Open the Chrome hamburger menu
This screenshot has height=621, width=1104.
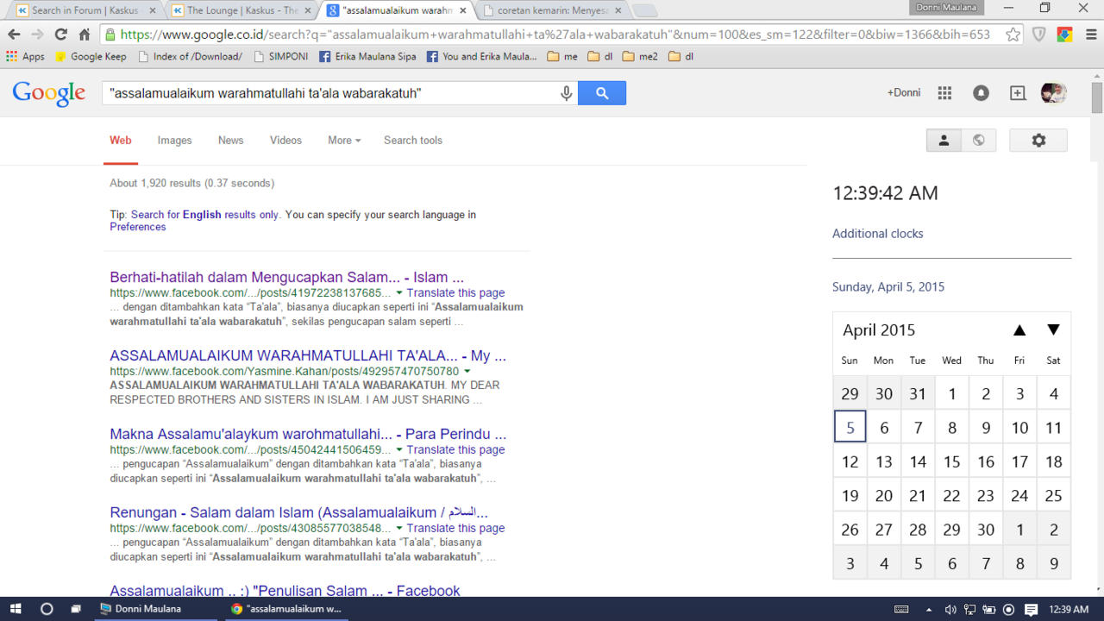click(x=1090, y=34)
